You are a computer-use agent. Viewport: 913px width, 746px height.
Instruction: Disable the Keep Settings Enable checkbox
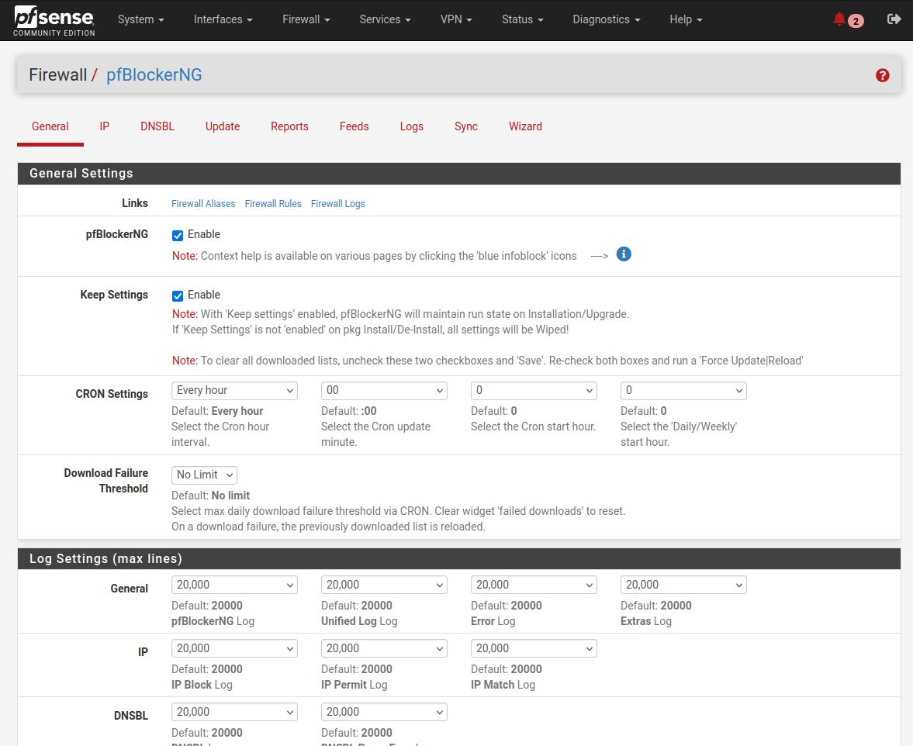coord(178,295)
